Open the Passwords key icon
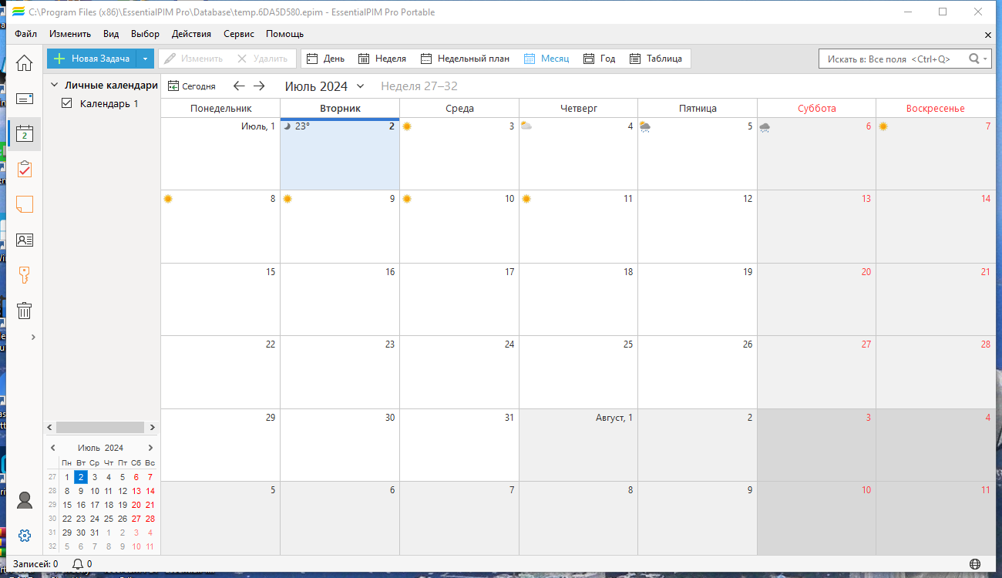1002x578 pixels. [x=25, y=275]
